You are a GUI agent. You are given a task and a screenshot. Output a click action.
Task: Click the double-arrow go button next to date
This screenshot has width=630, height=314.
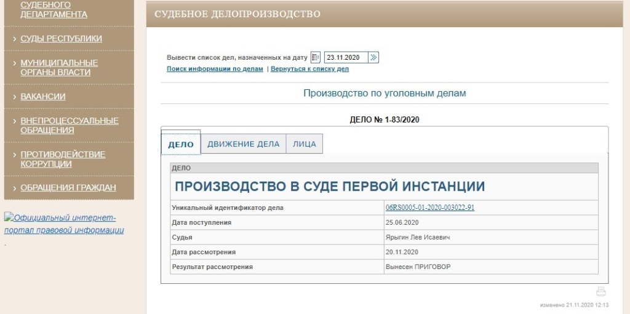[373, 57]
